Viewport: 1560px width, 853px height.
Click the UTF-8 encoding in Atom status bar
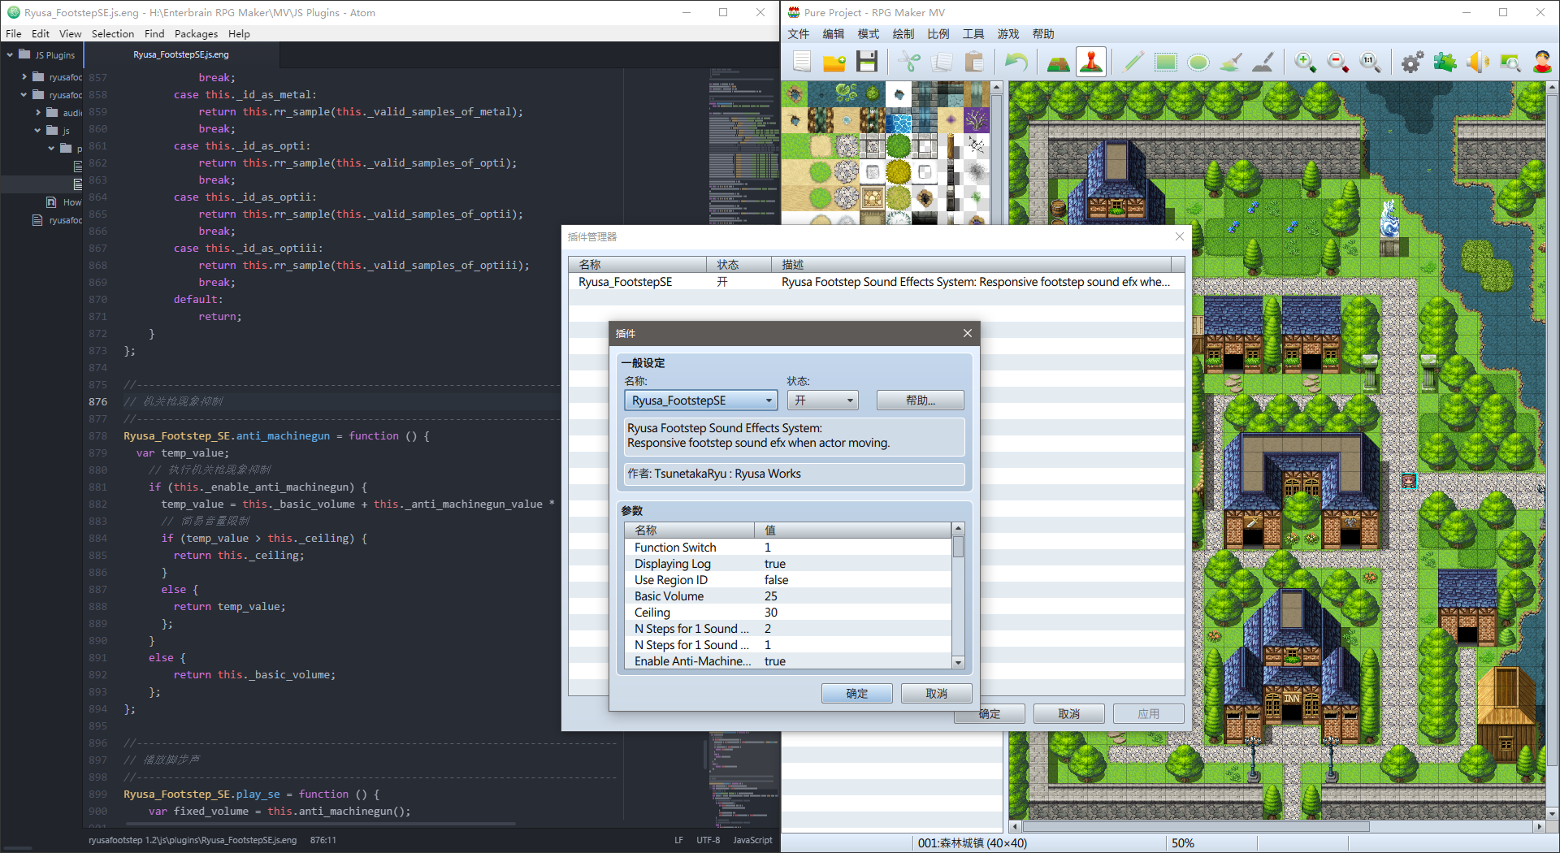[x=708, y=840]
